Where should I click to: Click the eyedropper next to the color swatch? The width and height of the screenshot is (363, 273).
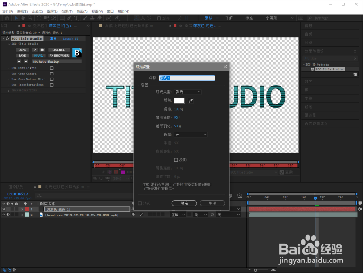point(191,100)
